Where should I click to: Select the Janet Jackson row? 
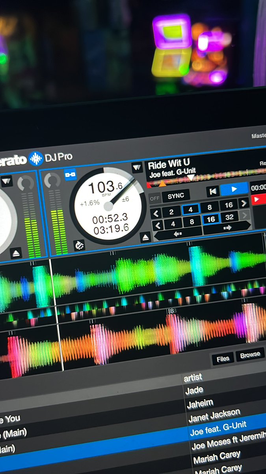[214, 416]
